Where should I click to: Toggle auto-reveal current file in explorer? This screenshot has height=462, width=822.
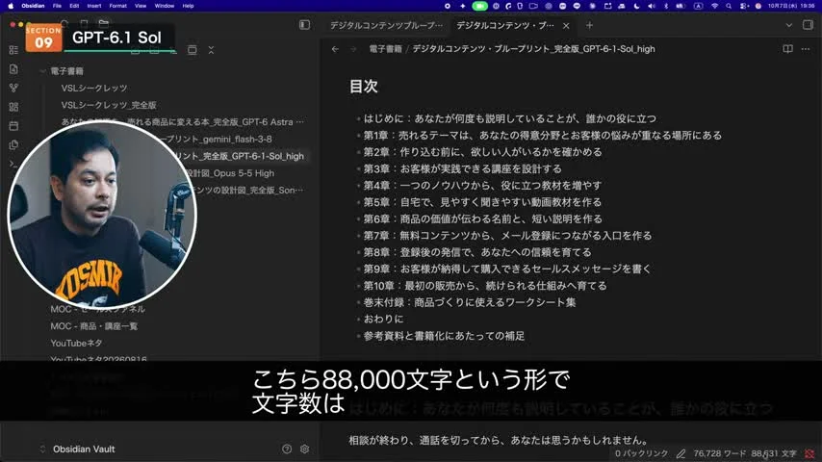(193, 50)
